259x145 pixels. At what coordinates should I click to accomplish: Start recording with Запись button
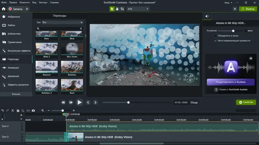click(16, 9)
